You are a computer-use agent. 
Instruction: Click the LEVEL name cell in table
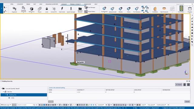(62, 92)
